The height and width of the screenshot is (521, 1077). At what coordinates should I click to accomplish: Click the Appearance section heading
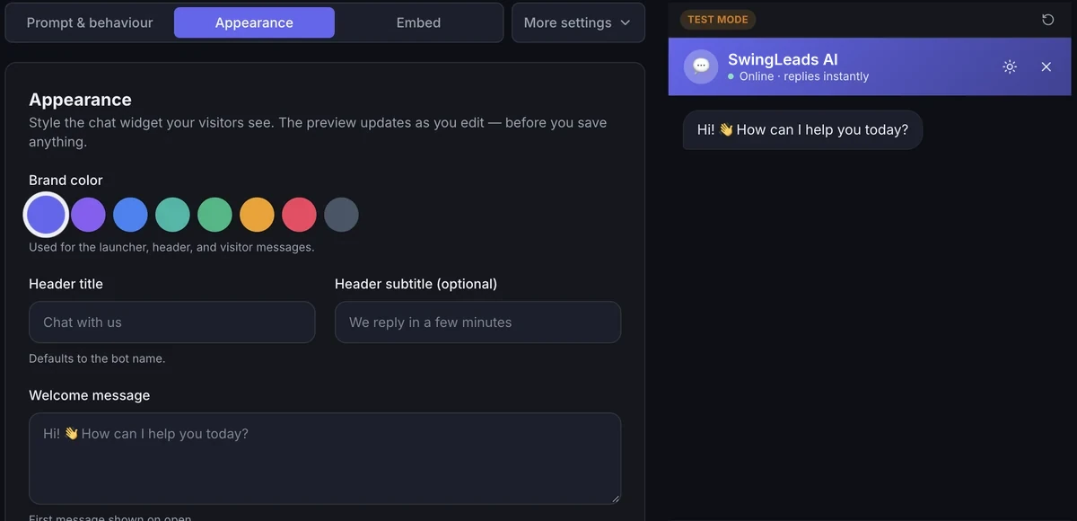80,100
